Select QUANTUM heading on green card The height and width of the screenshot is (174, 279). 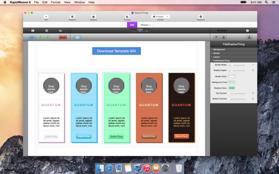pos(116,105)
